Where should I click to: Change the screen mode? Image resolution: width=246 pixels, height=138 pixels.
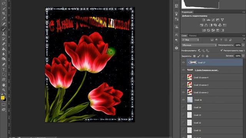(x=3, y=110)
